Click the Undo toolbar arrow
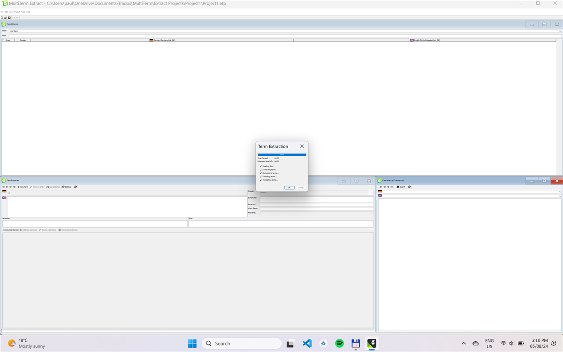The image size is (563, 352). click(14, 17)
